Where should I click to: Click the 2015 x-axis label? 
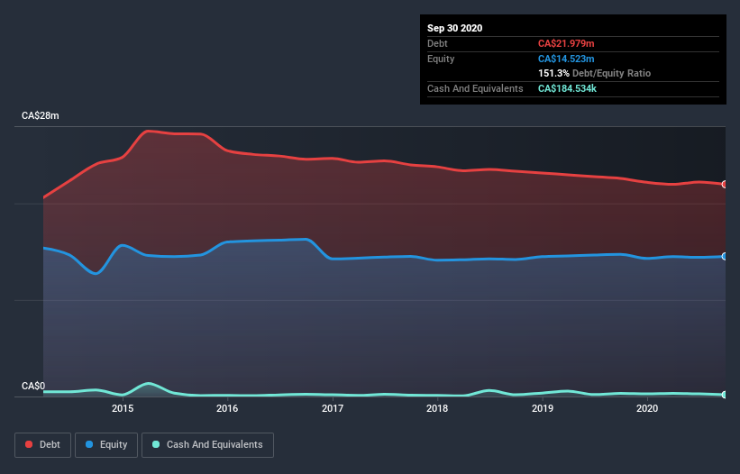click(123, 408)
